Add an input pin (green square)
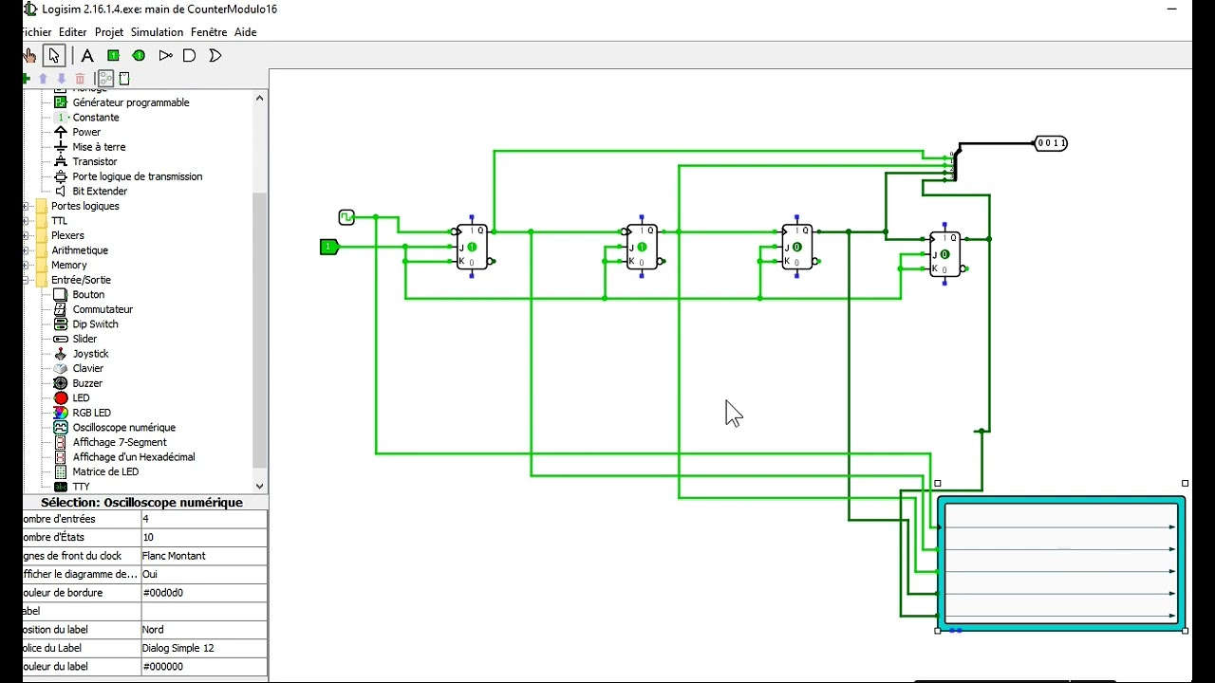Image resolution: width=1215 pixels, height=683 pixels. 113,55
